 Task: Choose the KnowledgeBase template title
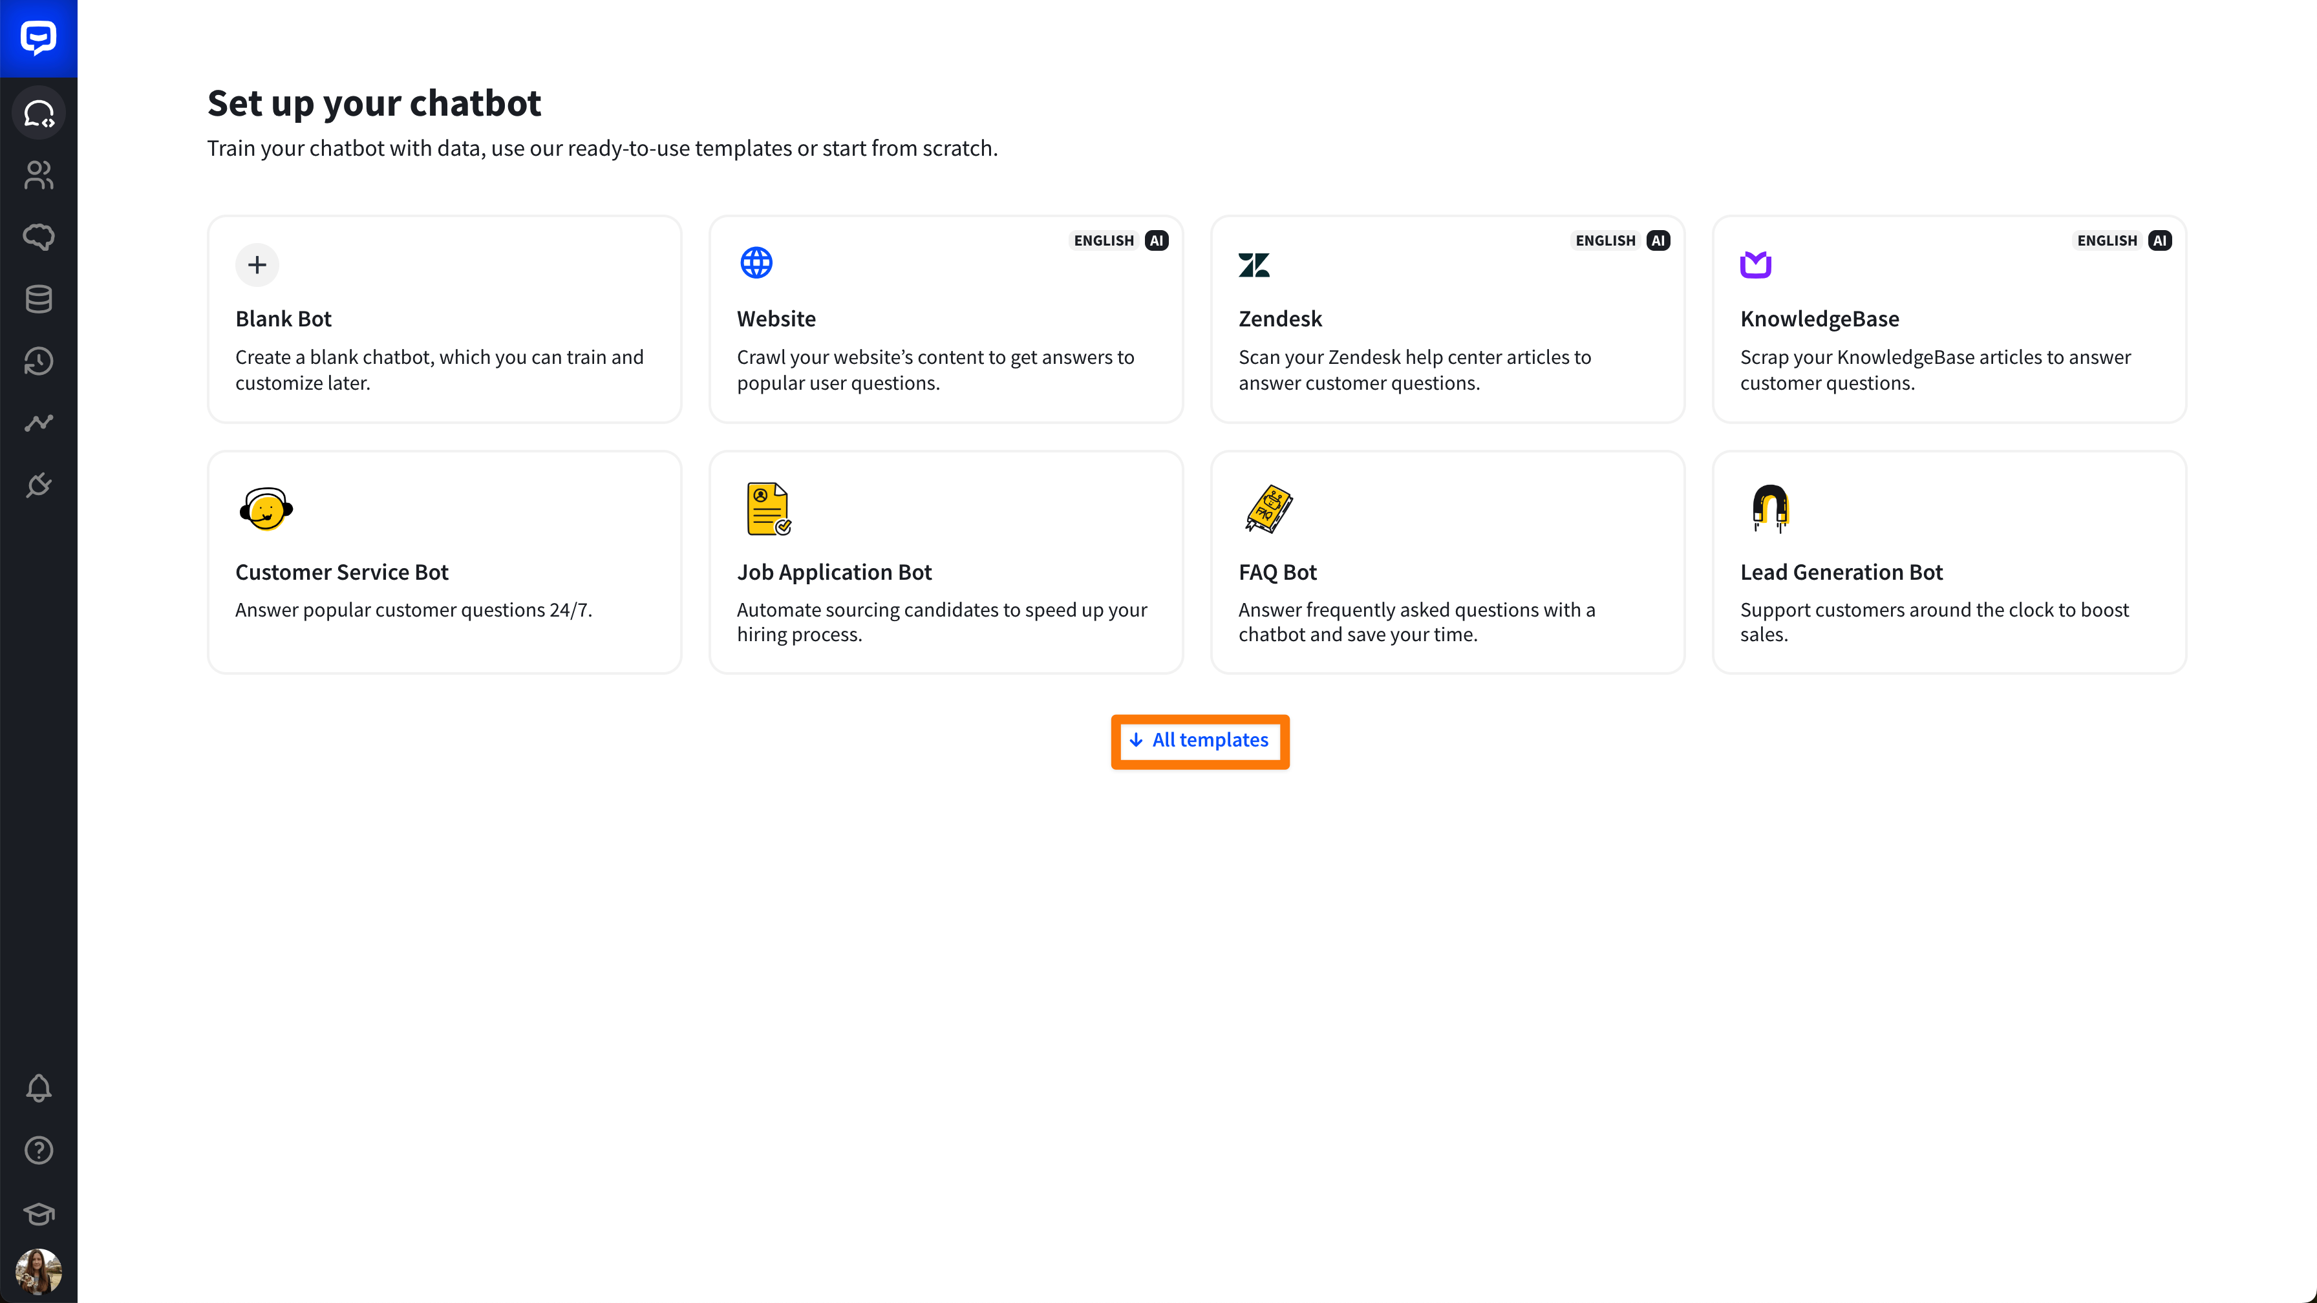pos(1820,319)
